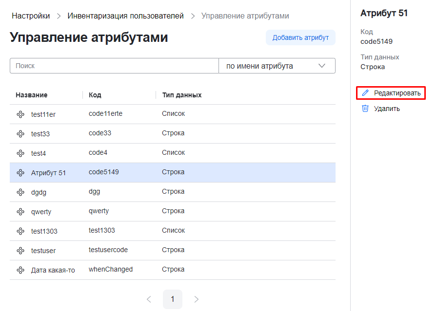
Task: Click the attribute icon next to test33
Action: 20,134
